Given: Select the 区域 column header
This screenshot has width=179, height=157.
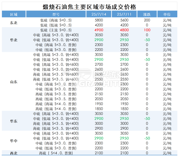Looking at the screenshot, I should click(14, 14).
